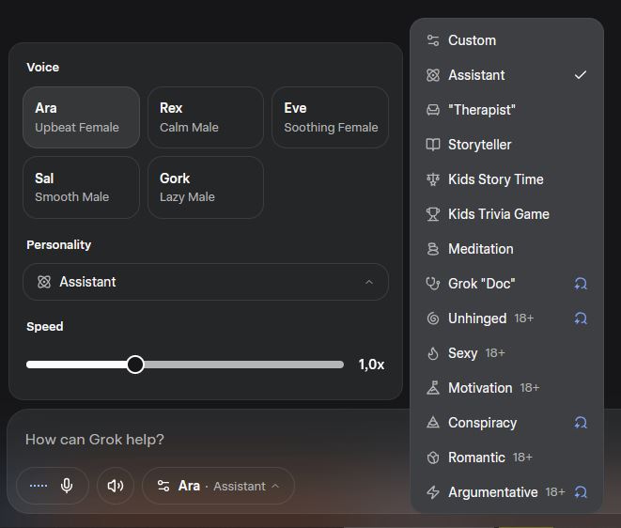Click the Meditation icon
This screenshot has width=621, height=528.
click(433, 249)
